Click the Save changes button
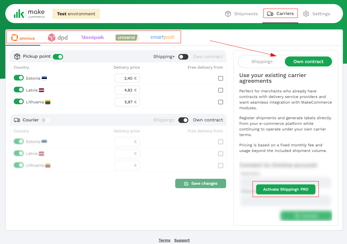Screen dimensions: 347x244 [201, 183]
